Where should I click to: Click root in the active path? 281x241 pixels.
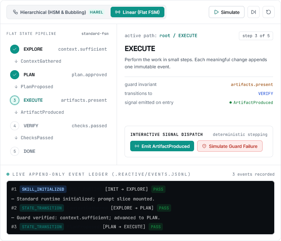(165, 36)
